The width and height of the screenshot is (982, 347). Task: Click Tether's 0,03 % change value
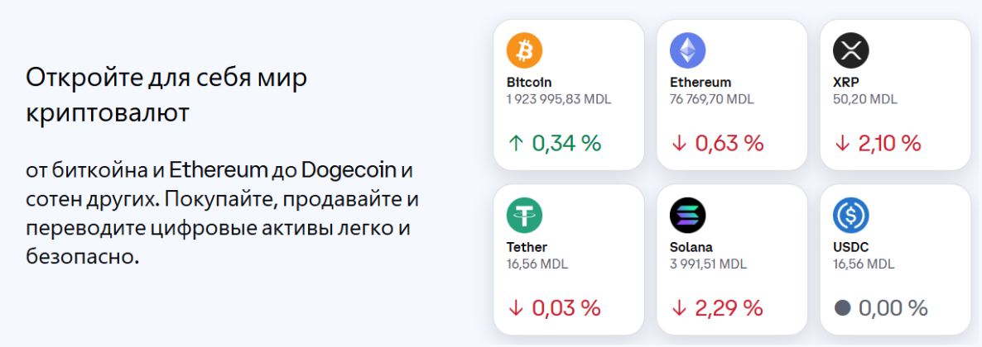566,308
